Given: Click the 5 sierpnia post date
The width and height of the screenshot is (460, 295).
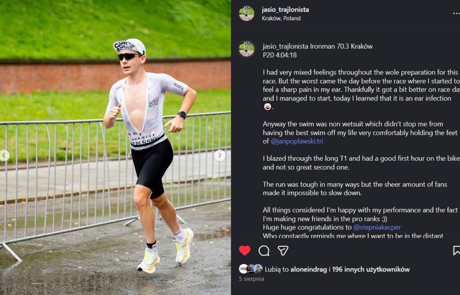Looking at the screenshot, I should (x=252, y=279).
